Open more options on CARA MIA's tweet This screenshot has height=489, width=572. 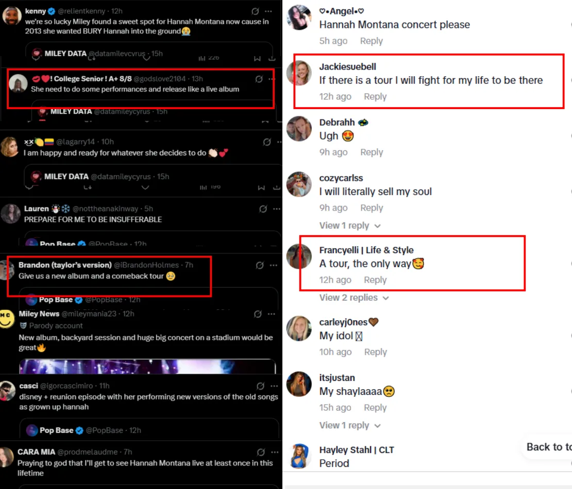pyautogui.click(x=276, y=452)
